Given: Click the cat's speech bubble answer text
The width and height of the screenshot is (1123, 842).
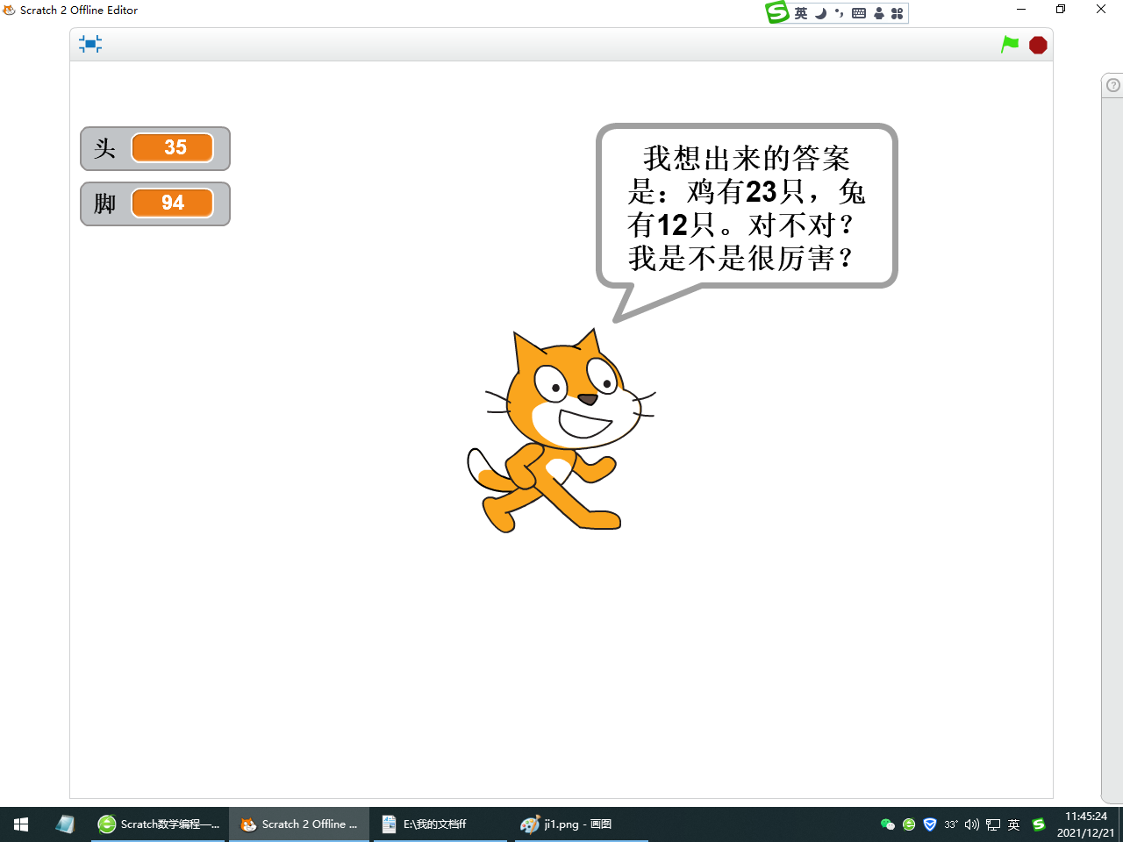Looking at the screenshot, I should point(746,209).
